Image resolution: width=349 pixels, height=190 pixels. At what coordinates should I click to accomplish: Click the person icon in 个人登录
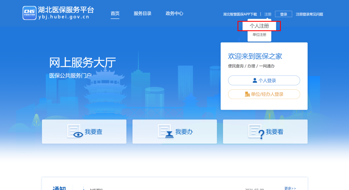click(x=255, y=80)
